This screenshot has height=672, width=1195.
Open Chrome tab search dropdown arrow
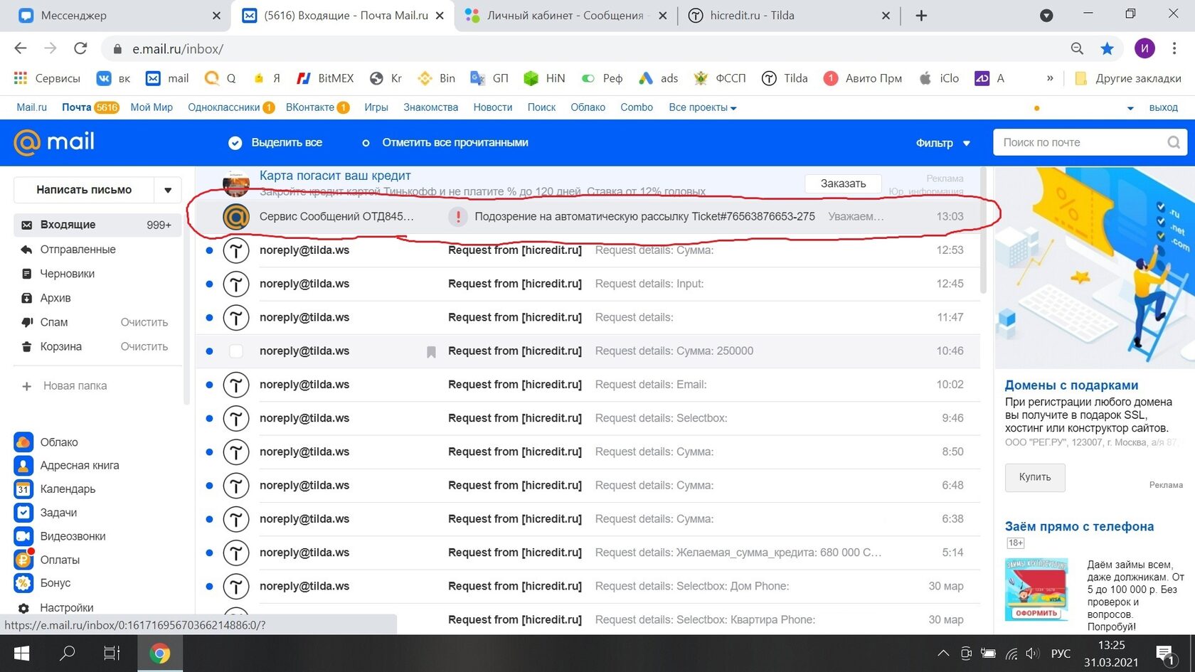point(1046,15)
